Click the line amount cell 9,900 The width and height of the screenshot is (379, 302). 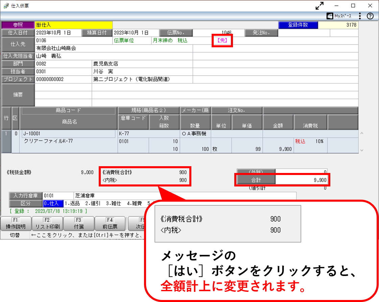click(278, 149)
